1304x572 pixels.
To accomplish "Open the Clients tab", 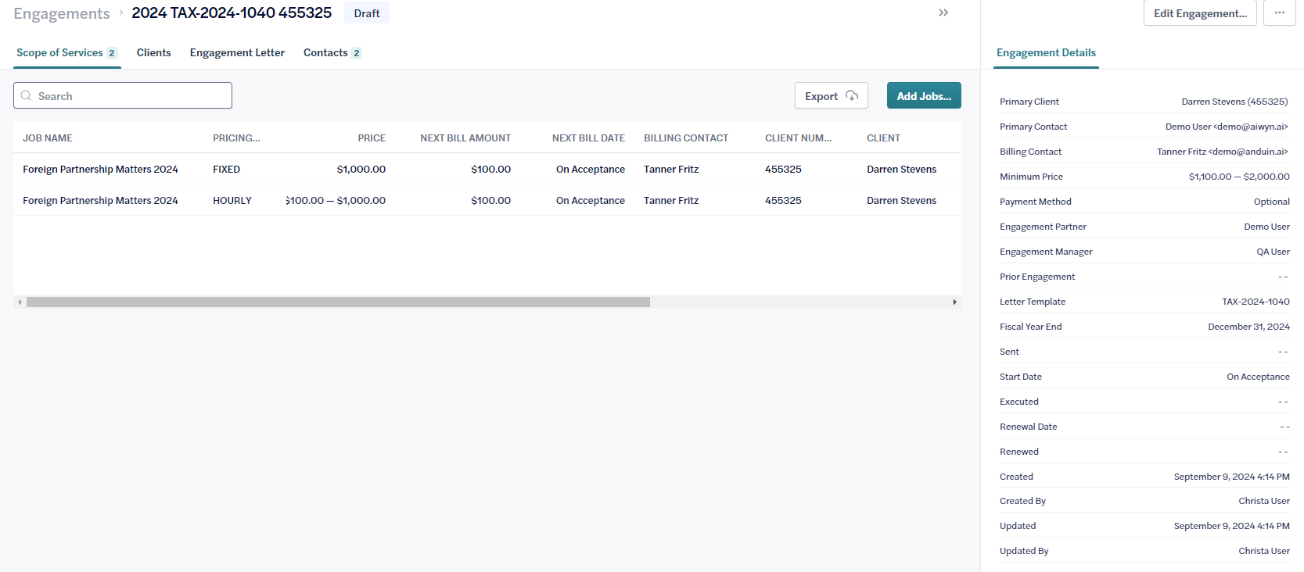I will click(153, 53).
